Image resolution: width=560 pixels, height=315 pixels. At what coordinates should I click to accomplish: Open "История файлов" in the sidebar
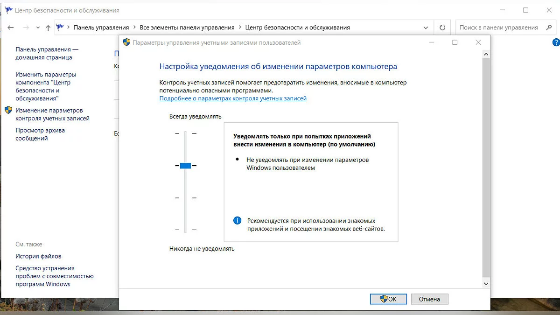(x=38, y=256)
